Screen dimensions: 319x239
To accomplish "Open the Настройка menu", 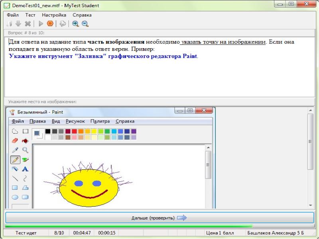I will point(54,15).
